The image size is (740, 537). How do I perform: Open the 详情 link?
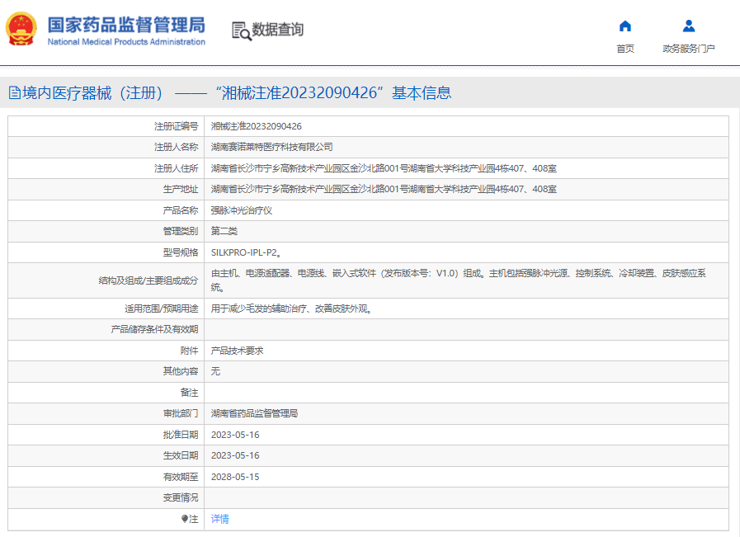coord(220,519)
